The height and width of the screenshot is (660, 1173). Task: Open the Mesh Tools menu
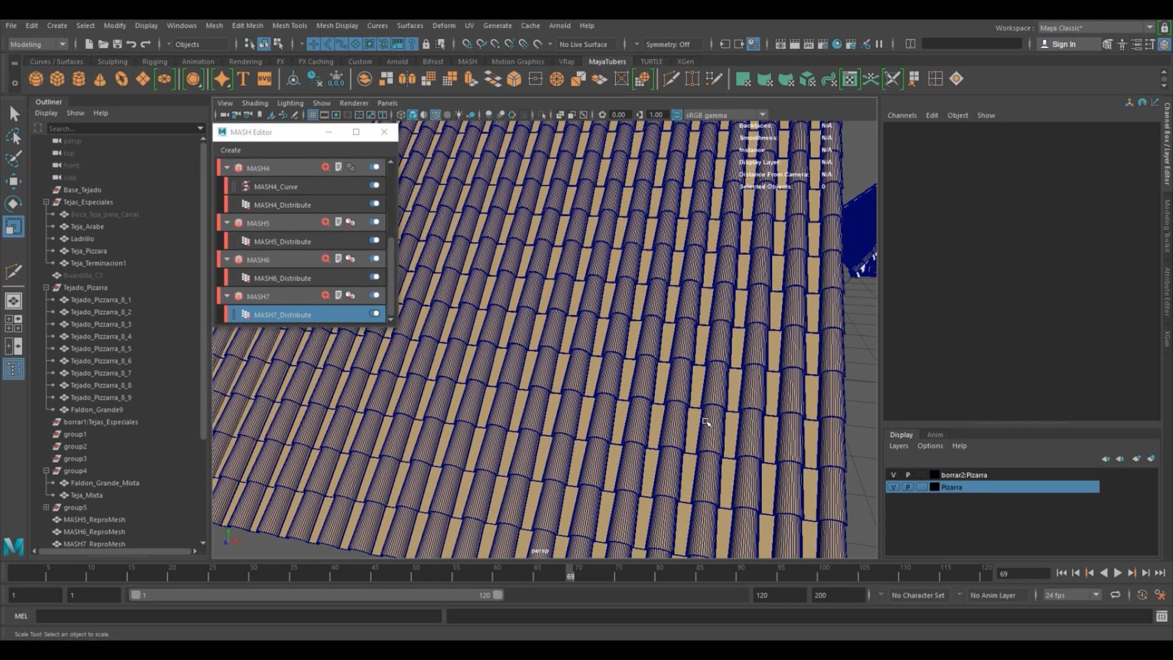289,26
